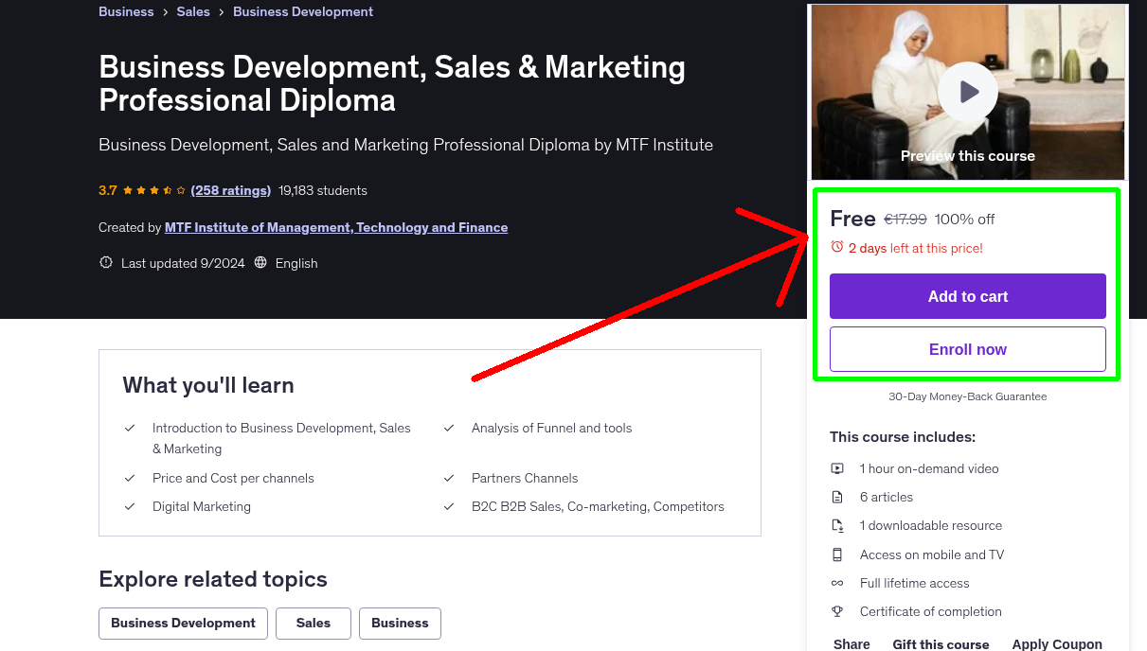
Task: Click the Business breadcrumb
Action: tap(126, 11)
